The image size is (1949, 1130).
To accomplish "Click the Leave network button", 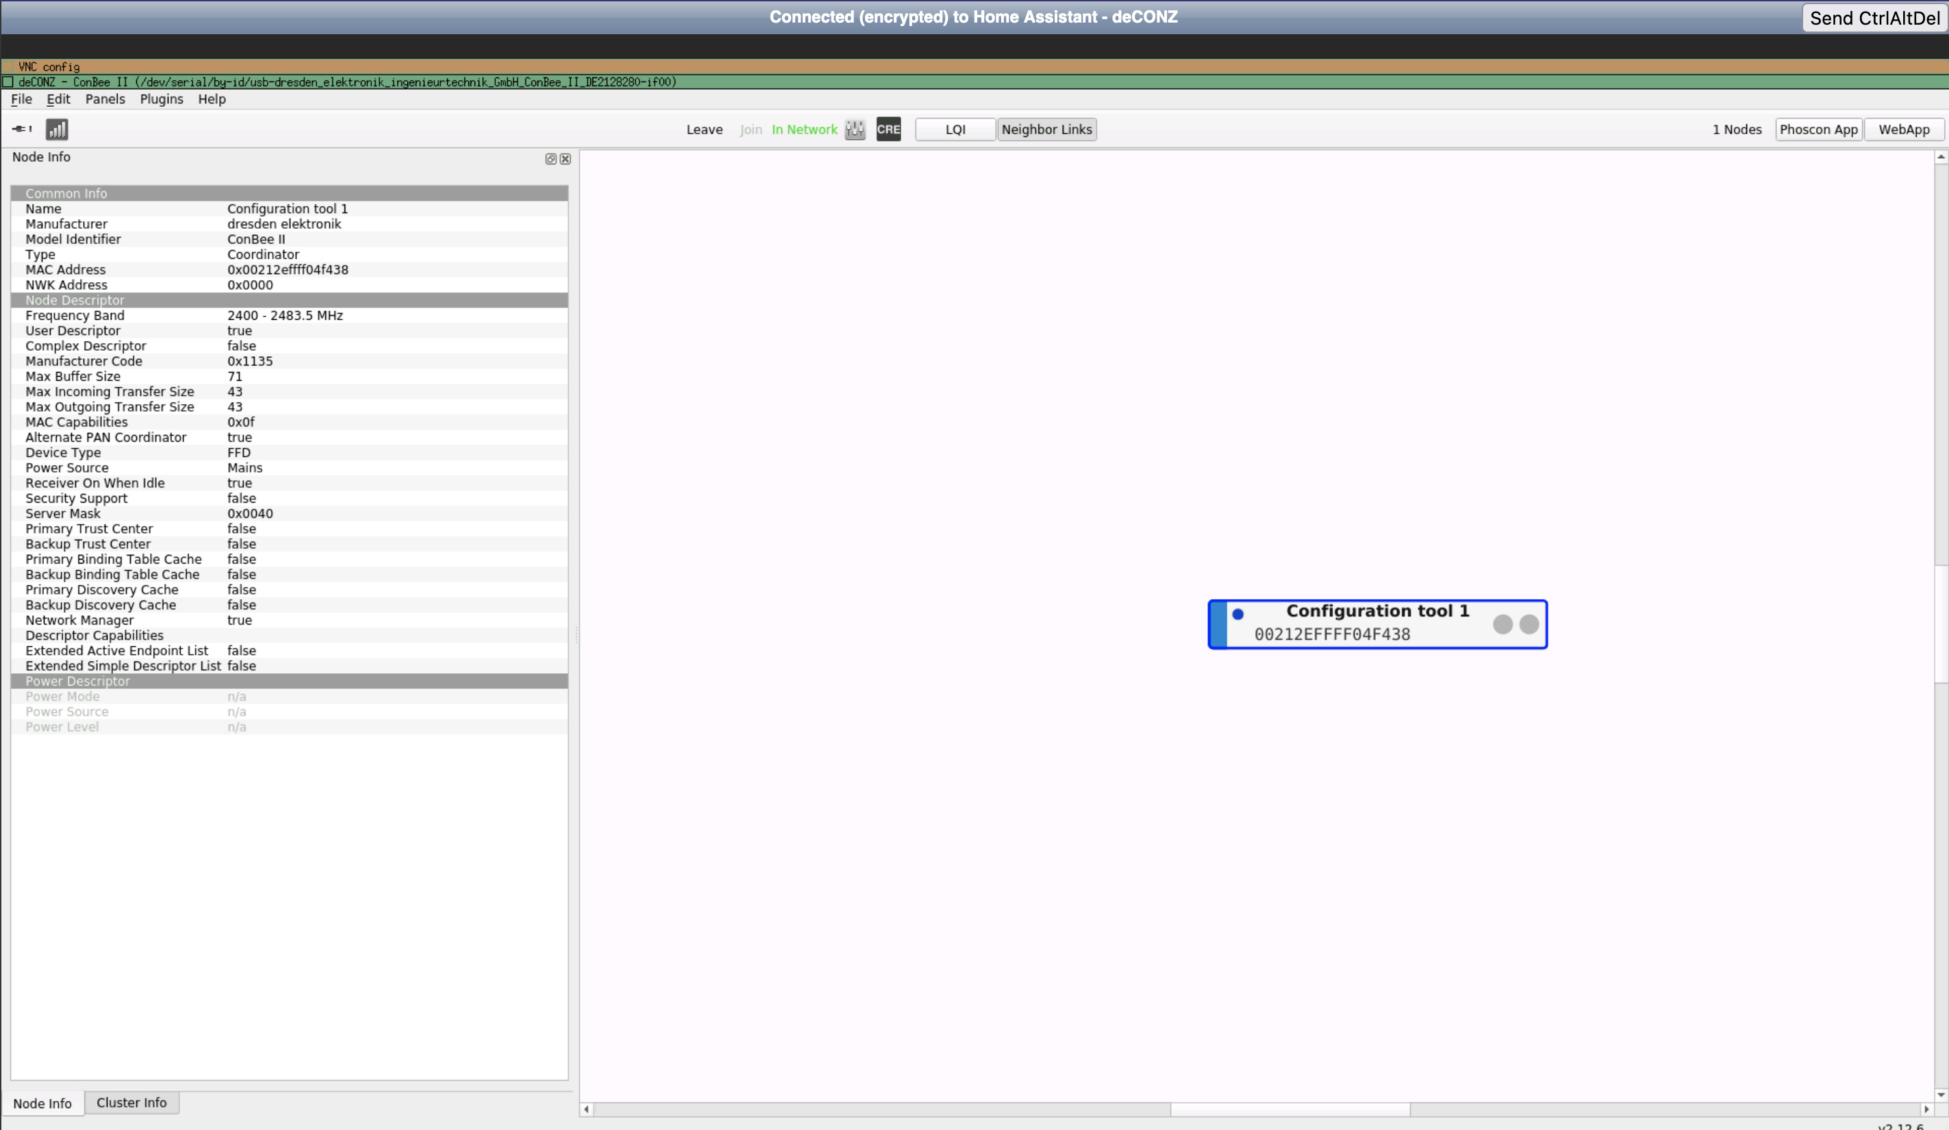I will (x=704, y=129).
